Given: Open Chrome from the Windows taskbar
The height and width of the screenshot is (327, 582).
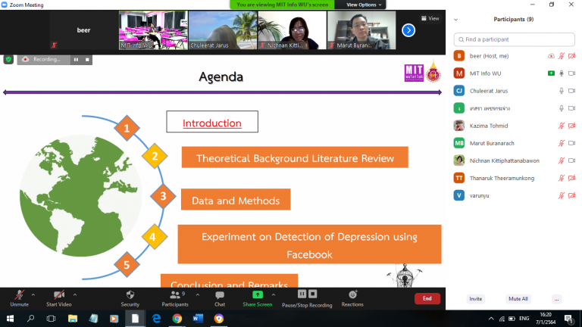Looking at the screenshot, I should pos(177,319).
